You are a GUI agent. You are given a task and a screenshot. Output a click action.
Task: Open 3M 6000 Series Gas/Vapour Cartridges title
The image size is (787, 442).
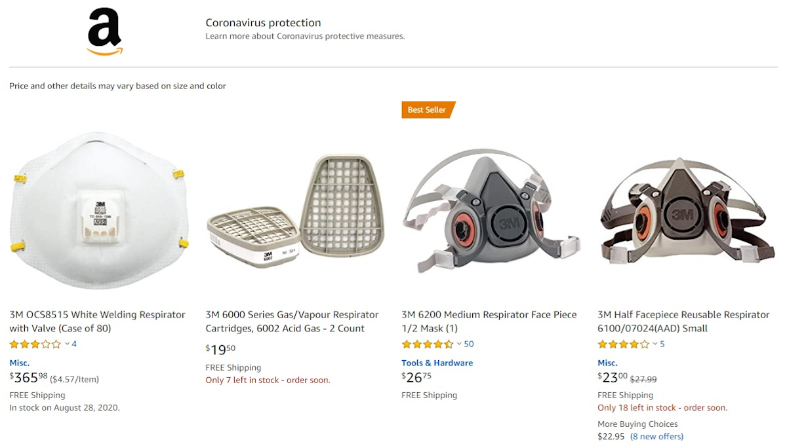click(292, 322)
